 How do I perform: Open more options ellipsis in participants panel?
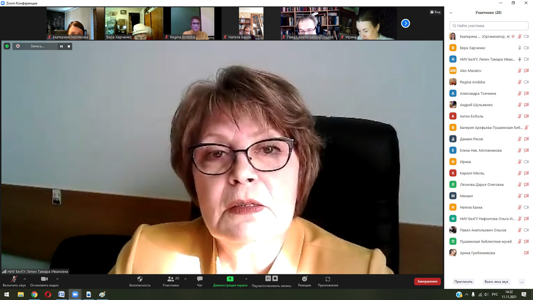(521, 282)
